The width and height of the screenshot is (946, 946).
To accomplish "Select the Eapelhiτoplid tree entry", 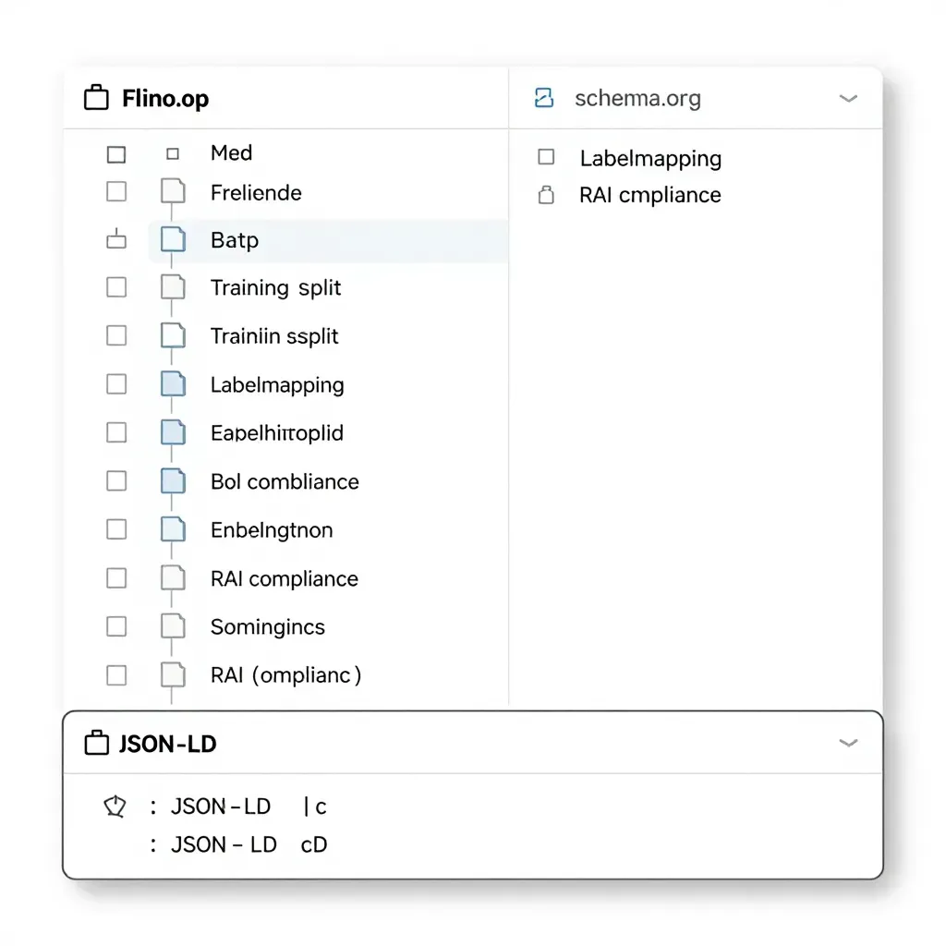I will pos(276,432).
